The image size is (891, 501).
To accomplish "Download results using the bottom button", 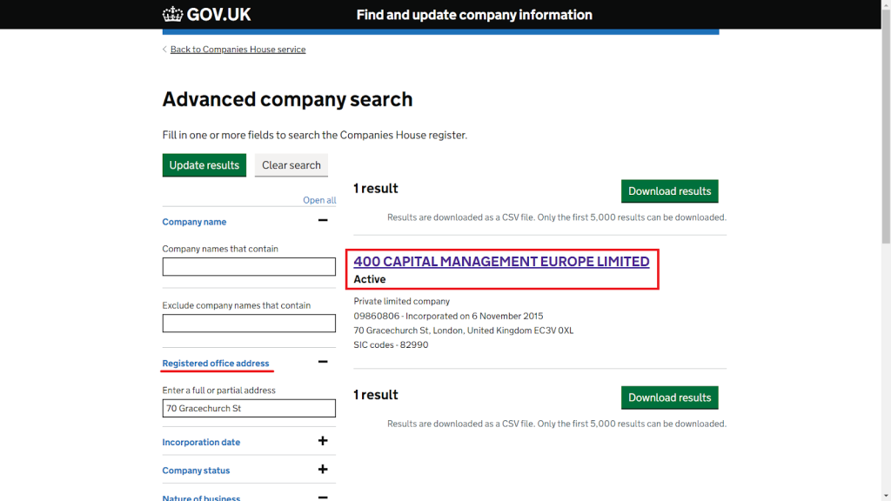I will (669, 397).
